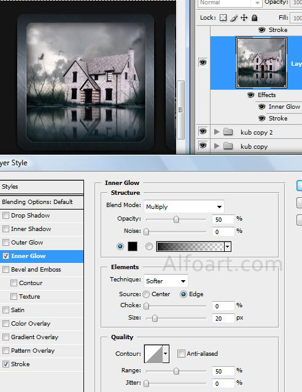Hide the Inner Glow effect eye icon
Viewport: 302px width, 392px height.
coord(261,107)
